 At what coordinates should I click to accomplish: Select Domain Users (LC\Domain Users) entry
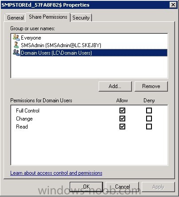[x=94, y=53]
